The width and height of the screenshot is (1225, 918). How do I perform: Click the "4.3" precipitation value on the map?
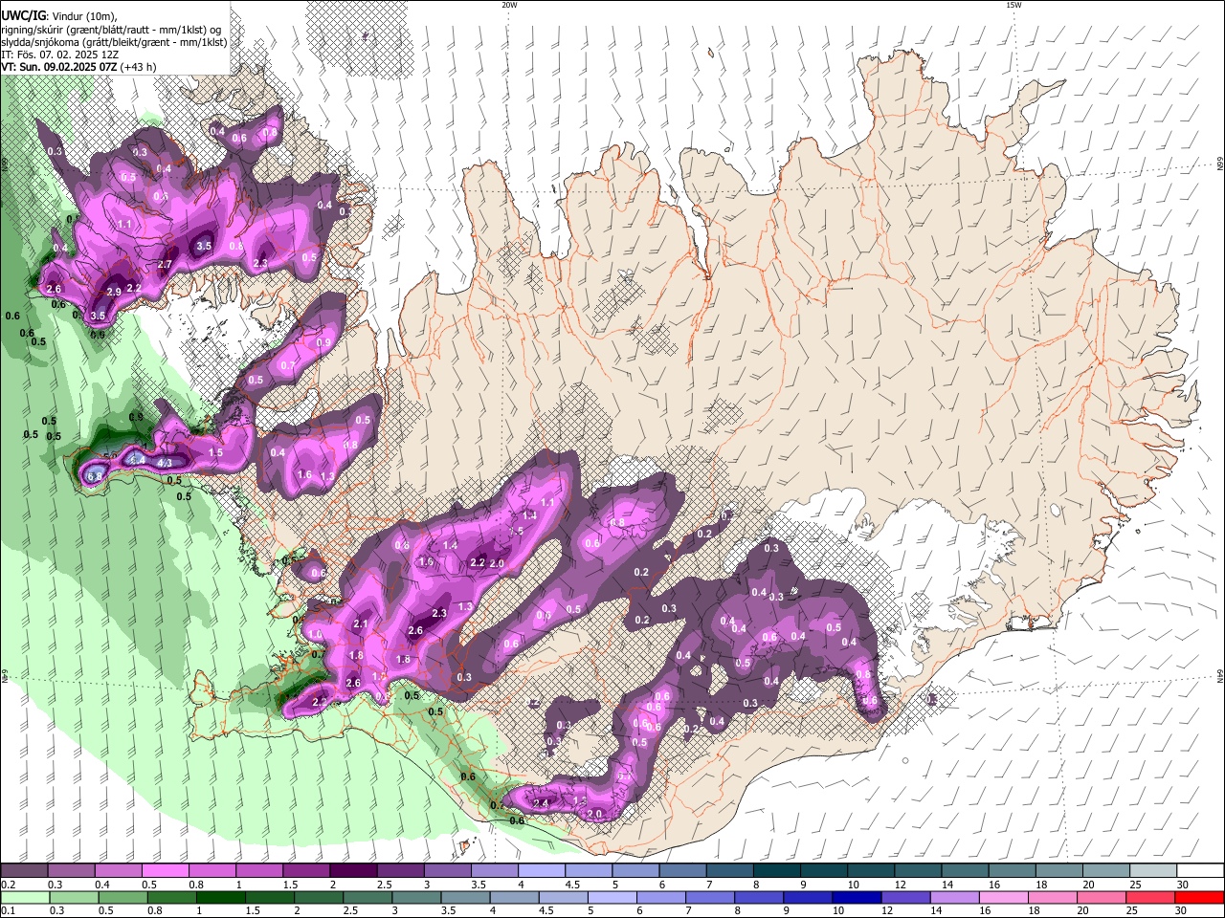[164, 463]
